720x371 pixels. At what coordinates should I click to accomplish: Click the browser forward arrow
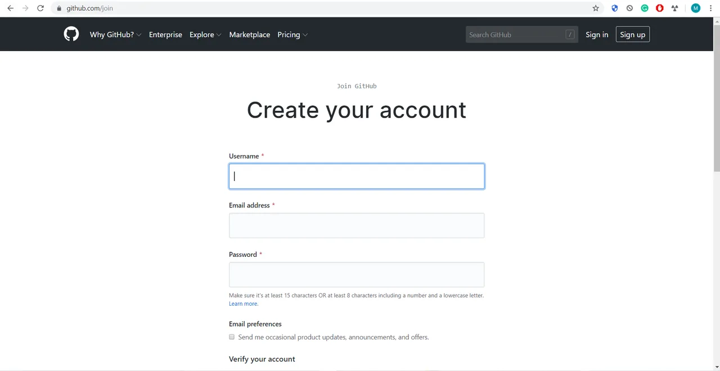[x=25, y=8]
